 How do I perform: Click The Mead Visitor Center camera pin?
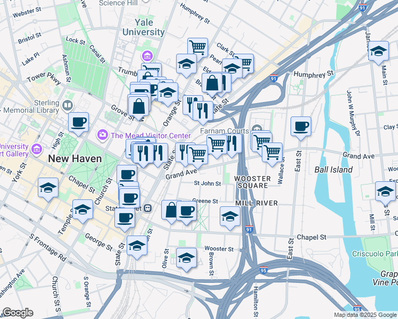click(x=103, y=135)
